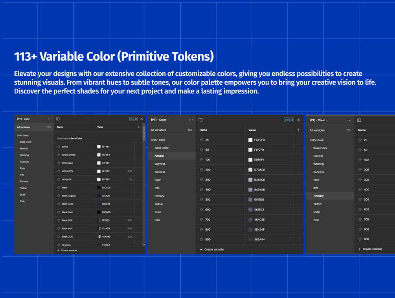Click color-type icon beside 25 in middle panel
The width and height of the screenshot is (395, 298).
tap(201, 140)
